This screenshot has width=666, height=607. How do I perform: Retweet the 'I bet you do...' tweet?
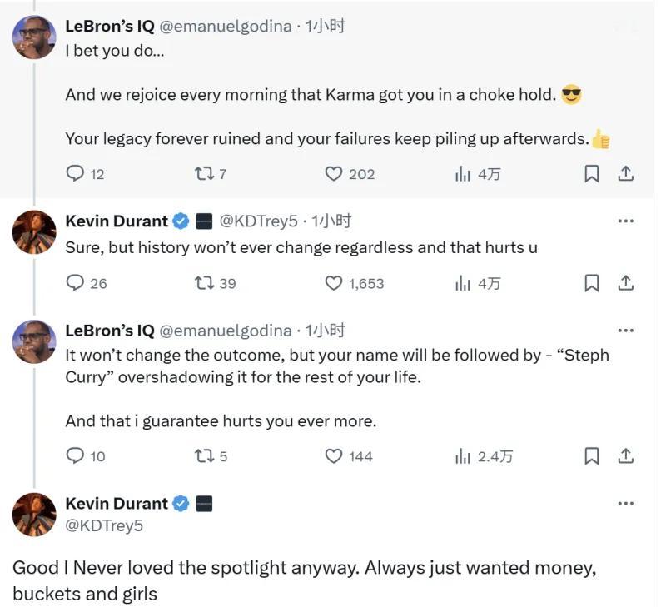click(x=204, y=174)
